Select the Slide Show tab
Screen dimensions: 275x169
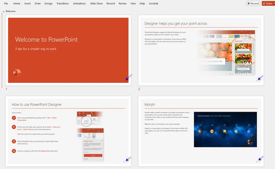[x=96, y=4]
